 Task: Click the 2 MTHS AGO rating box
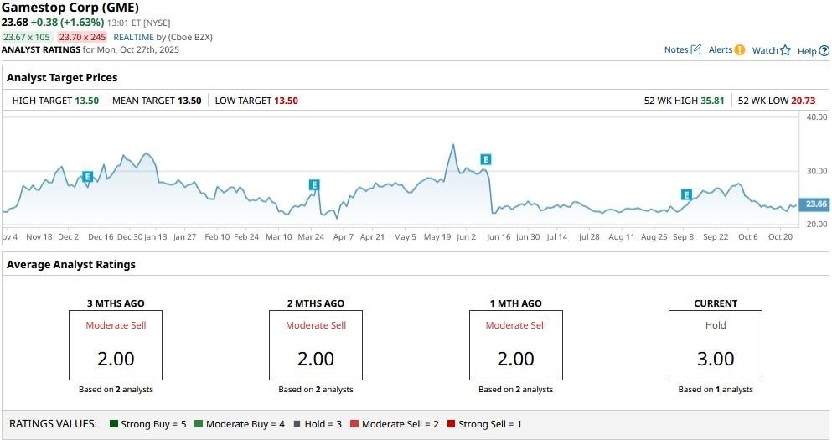[316, 345]
